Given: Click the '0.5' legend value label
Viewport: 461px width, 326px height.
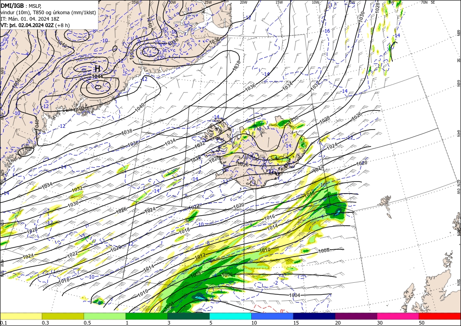Looking at the screenshot, I should point(87,322).
